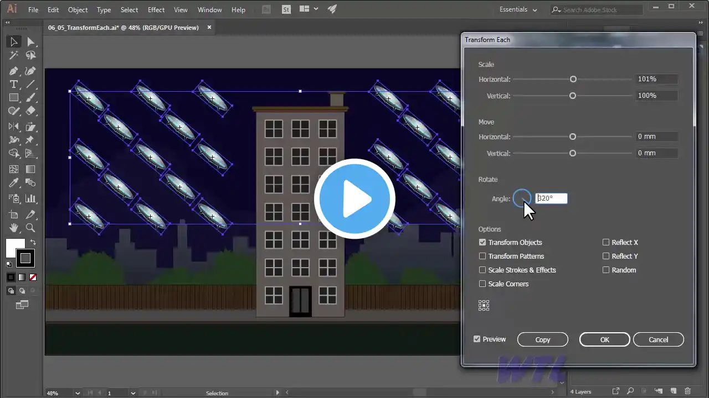Open the Effect menu

pyautogui.click(x=156, y=10)
